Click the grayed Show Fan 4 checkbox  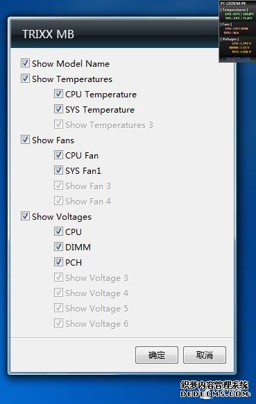58,201
